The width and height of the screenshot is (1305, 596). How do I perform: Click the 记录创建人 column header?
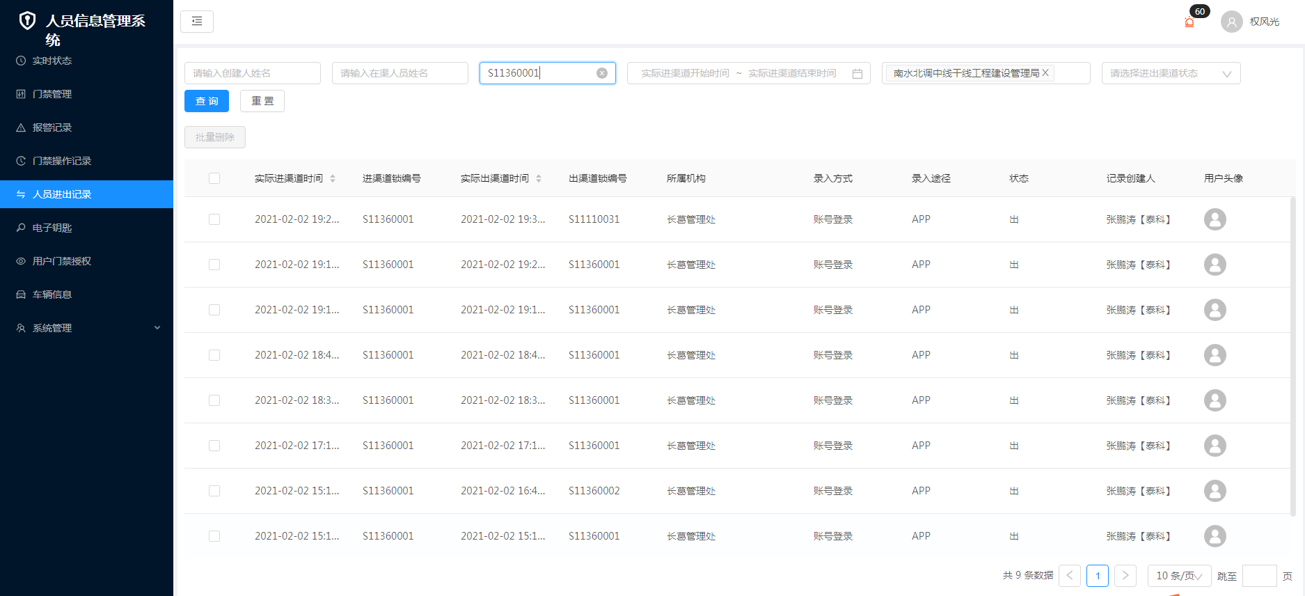click(x=1130, y=178)
